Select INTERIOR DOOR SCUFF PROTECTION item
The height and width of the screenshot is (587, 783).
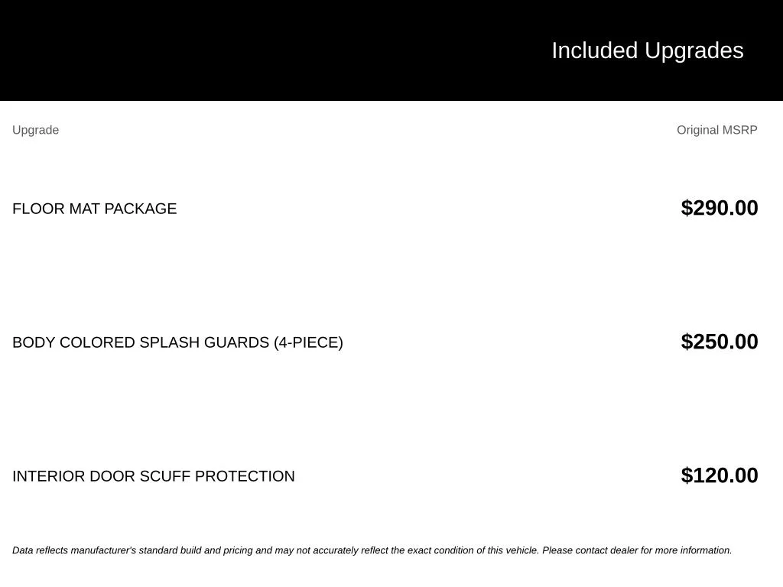coord(153,476)
